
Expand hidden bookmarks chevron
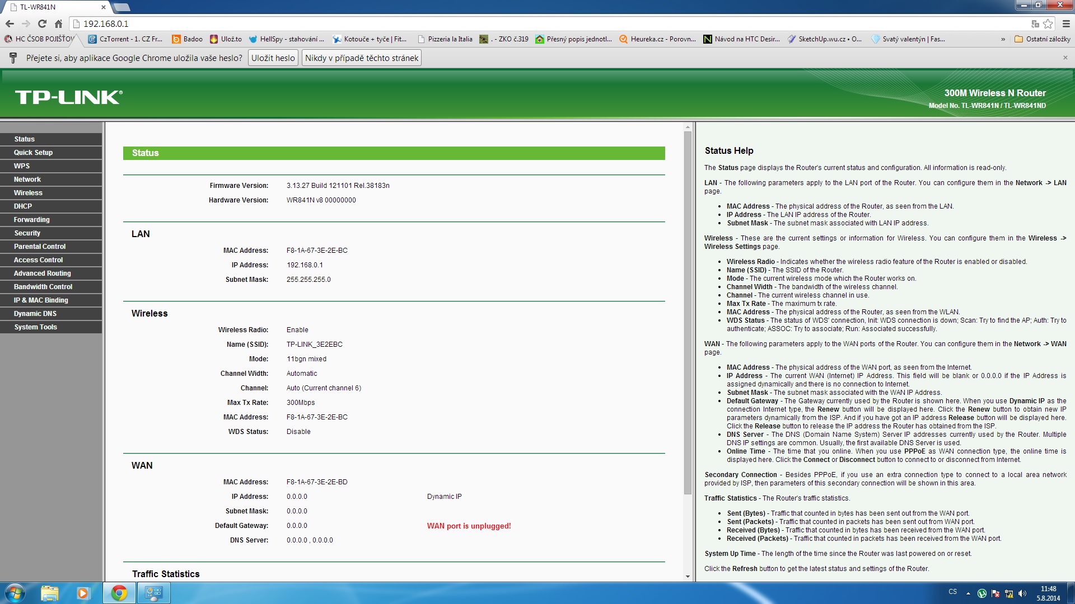tap(1003, 39)
